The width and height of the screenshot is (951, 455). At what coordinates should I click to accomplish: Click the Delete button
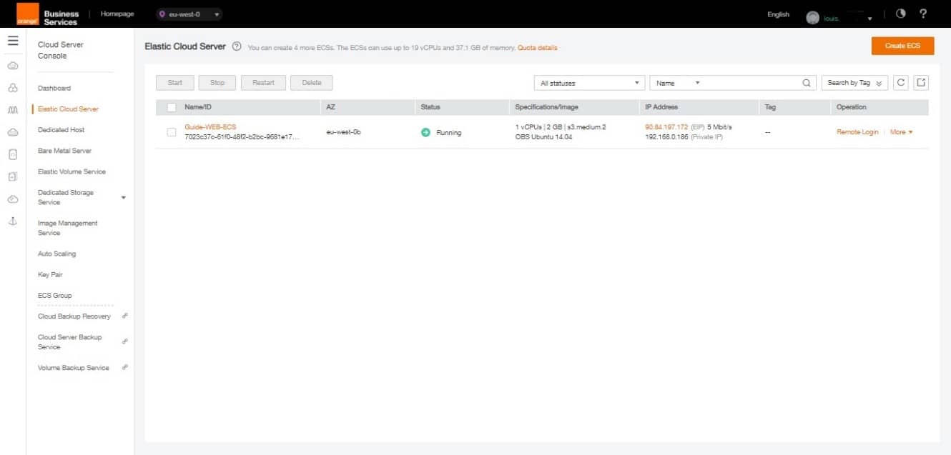[312, 83]
